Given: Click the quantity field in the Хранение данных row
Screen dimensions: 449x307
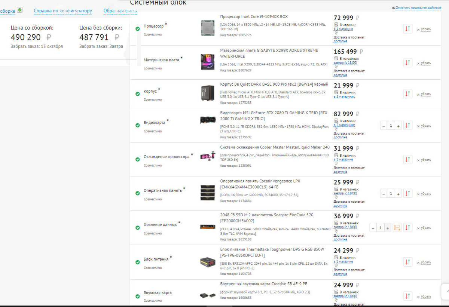Looking at the screenshot, I should coord(381,228).
